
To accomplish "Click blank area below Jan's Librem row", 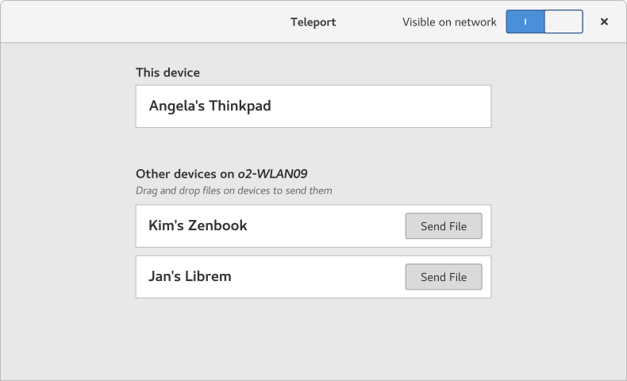I will click(313, 337).
